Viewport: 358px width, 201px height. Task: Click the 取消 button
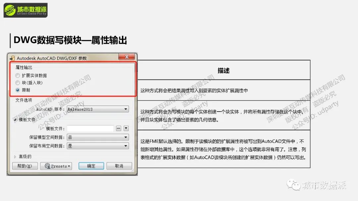(x=119, y=166)
